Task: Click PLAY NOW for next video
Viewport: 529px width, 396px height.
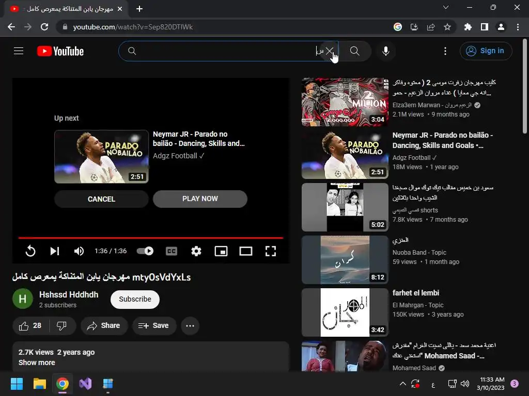Action: 200,199
